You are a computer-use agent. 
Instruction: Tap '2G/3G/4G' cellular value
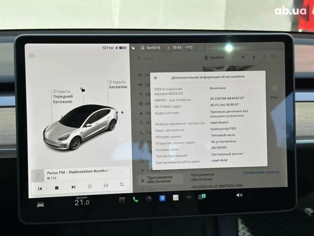[219, 147]
